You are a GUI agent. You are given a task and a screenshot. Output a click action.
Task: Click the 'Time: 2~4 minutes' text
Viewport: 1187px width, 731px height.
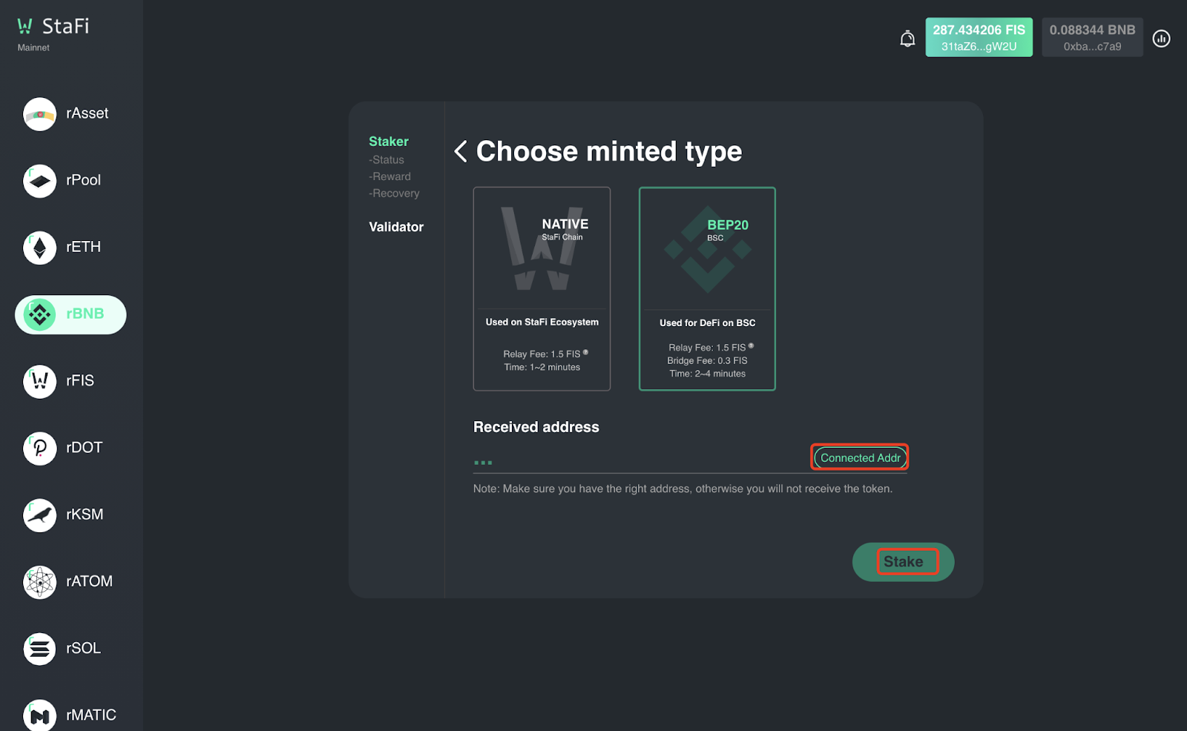tap(708, 374)
